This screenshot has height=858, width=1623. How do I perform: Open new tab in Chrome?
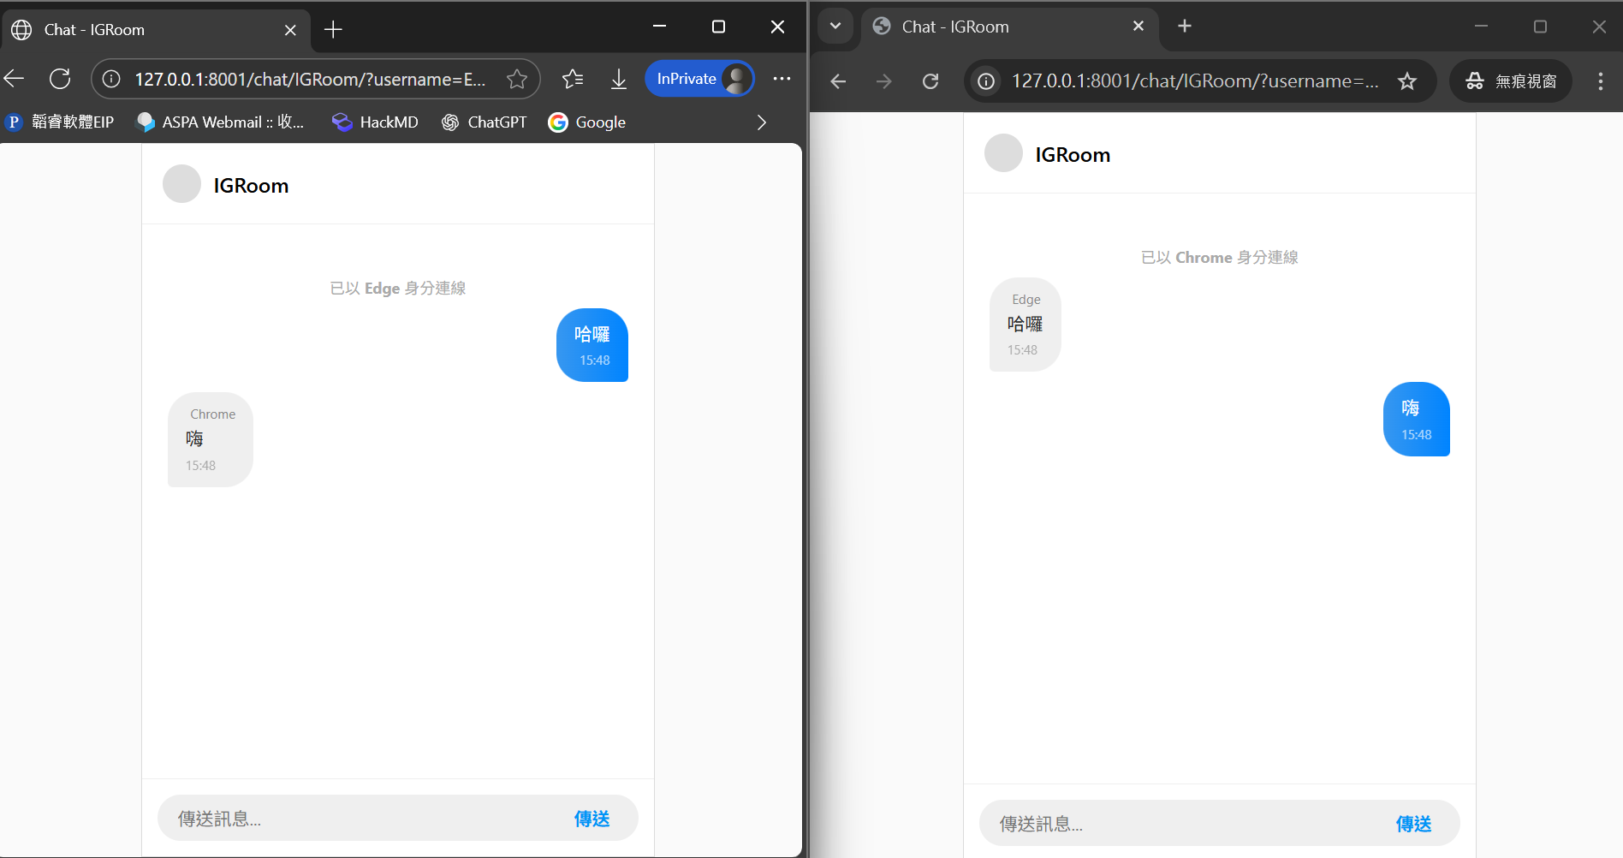(x=1185, y=27)
